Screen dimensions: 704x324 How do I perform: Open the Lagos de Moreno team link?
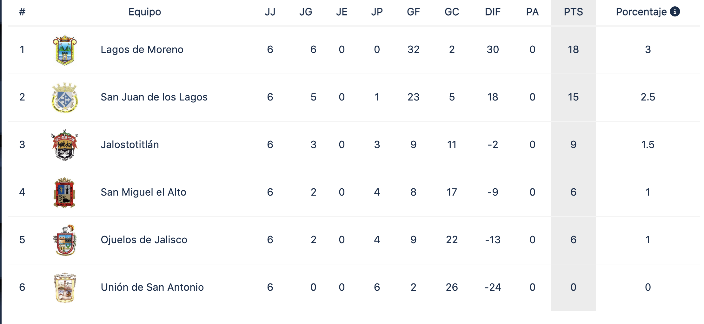coord(142,49)
